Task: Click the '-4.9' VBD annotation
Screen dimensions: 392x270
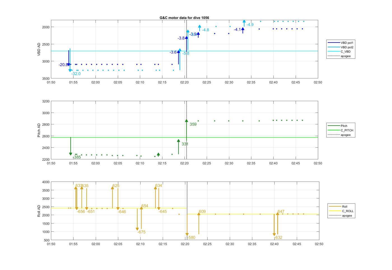Action: (250, 25)
